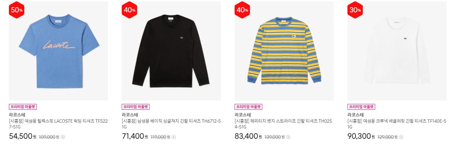Click the 프리미엄 아울렛 tag under white shirt
The image size is (449, 149).
click(x=361, y=107)
